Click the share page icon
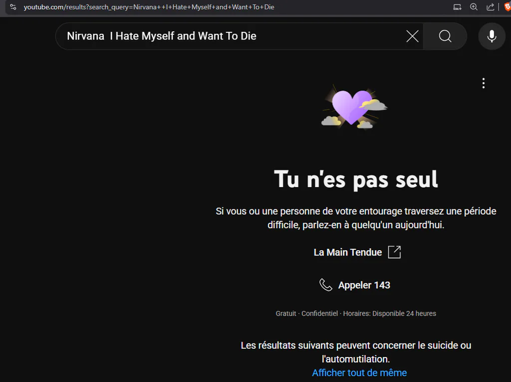 pyautogui.click(x=490, y=7)
